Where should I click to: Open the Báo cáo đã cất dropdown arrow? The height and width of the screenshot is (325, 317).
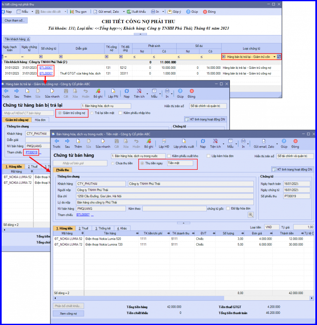[65, 12]
